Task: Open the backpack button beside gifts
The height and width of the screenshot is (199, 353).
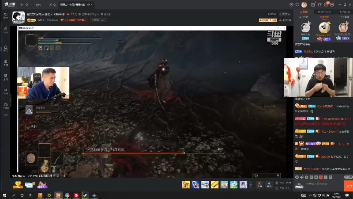Action: click(x=269, y=184)
